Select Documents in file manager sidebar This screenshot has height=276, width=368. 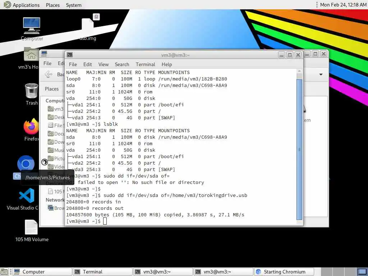click(x=56, y=134)
